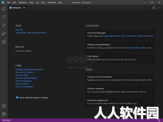
Task: Install JavaScript language support link
Action: 108,36
